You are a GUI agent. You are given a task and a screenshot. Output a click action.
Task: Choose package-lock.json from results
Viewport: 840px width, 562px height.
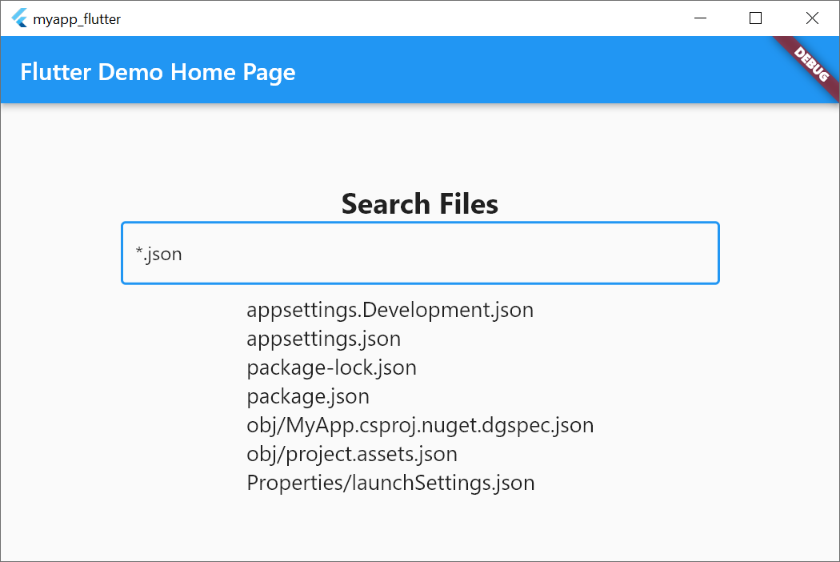click(x=332, y=368)
